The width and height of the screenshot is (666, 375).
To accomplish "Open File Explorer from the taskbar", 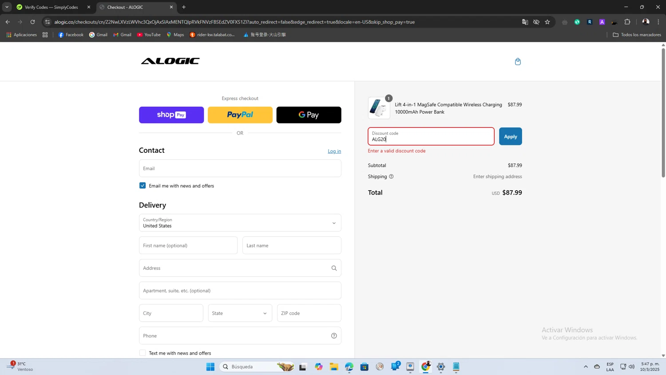I will click(334, 367).
